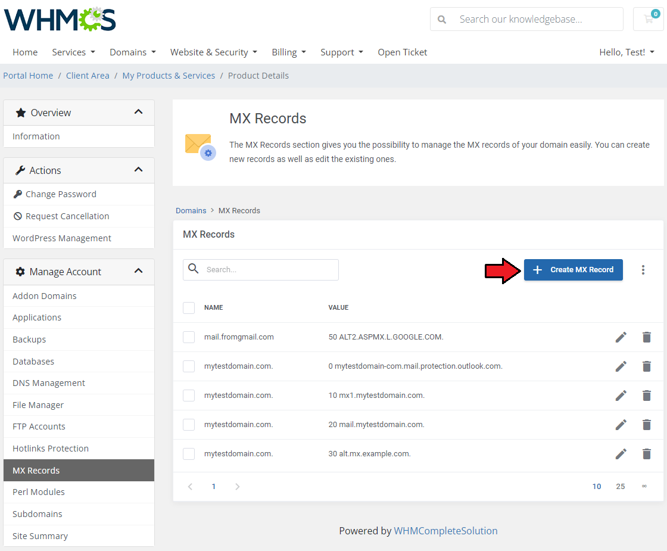
Task: Click the MX Records search field
Action: pyautogui.click(x=261, y=270)
